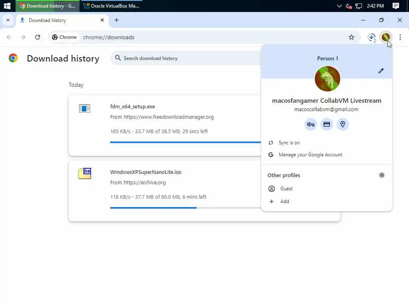
Task: Restore down the Chrome window
Action: pos(381,20)
